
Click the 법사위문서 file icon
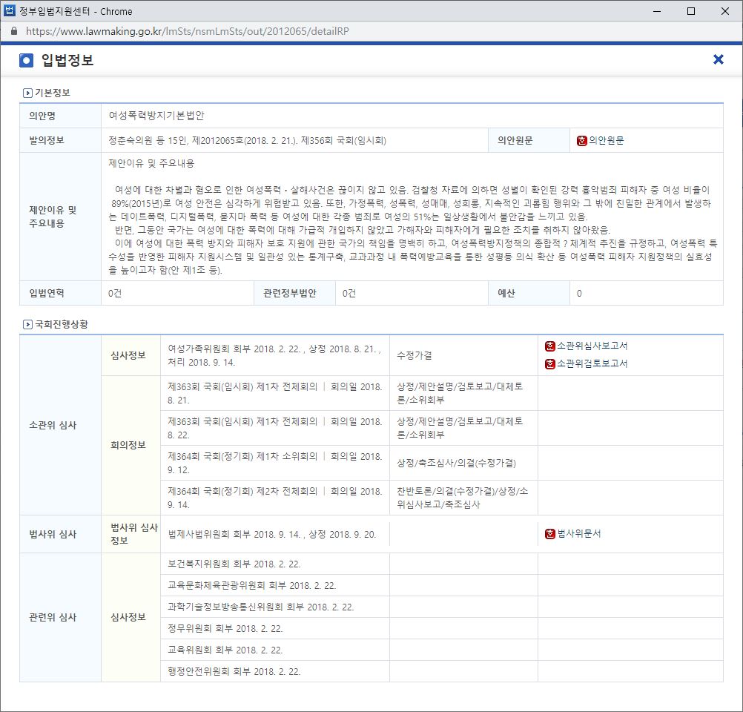[x=549, y=534]
